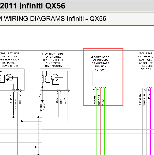Click the 'IGNITION COIL 7' label
The height and width of the screenshot is (155, 154).
pyautogui.click(x=10, y=60)
